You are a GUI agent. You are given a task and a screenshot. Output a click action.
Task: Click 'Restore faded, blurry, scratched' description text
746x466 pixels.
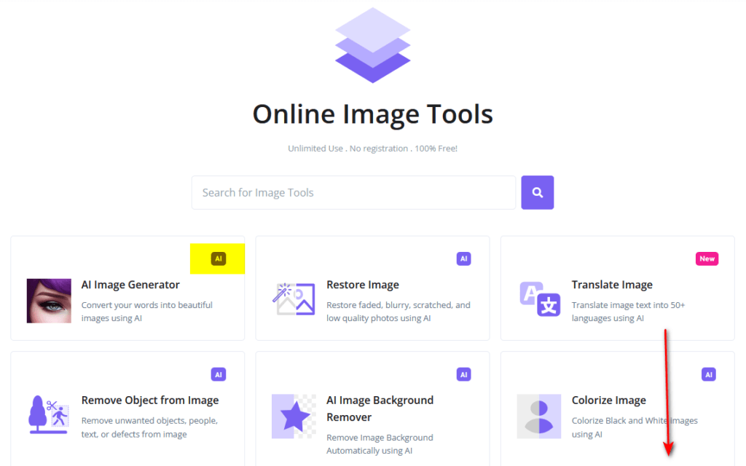point(398,312)
